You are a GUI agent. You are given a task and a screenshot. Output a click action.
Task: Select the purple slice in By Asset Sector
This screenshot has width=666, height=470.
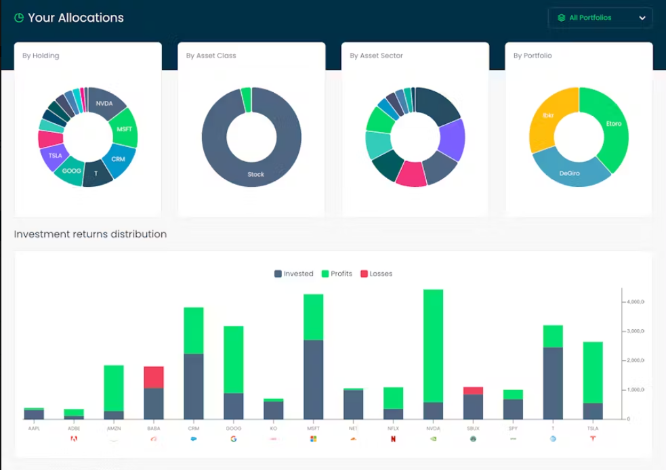click(x=453, y=140)
